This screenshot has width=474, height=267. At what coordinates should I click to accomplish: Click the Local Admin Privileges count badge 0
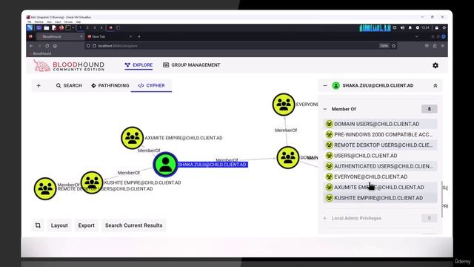[430, 218]
